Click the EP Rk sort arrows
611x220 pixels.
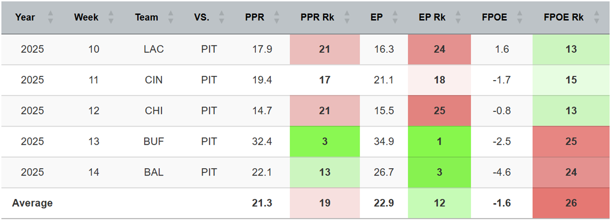point(458,18)
